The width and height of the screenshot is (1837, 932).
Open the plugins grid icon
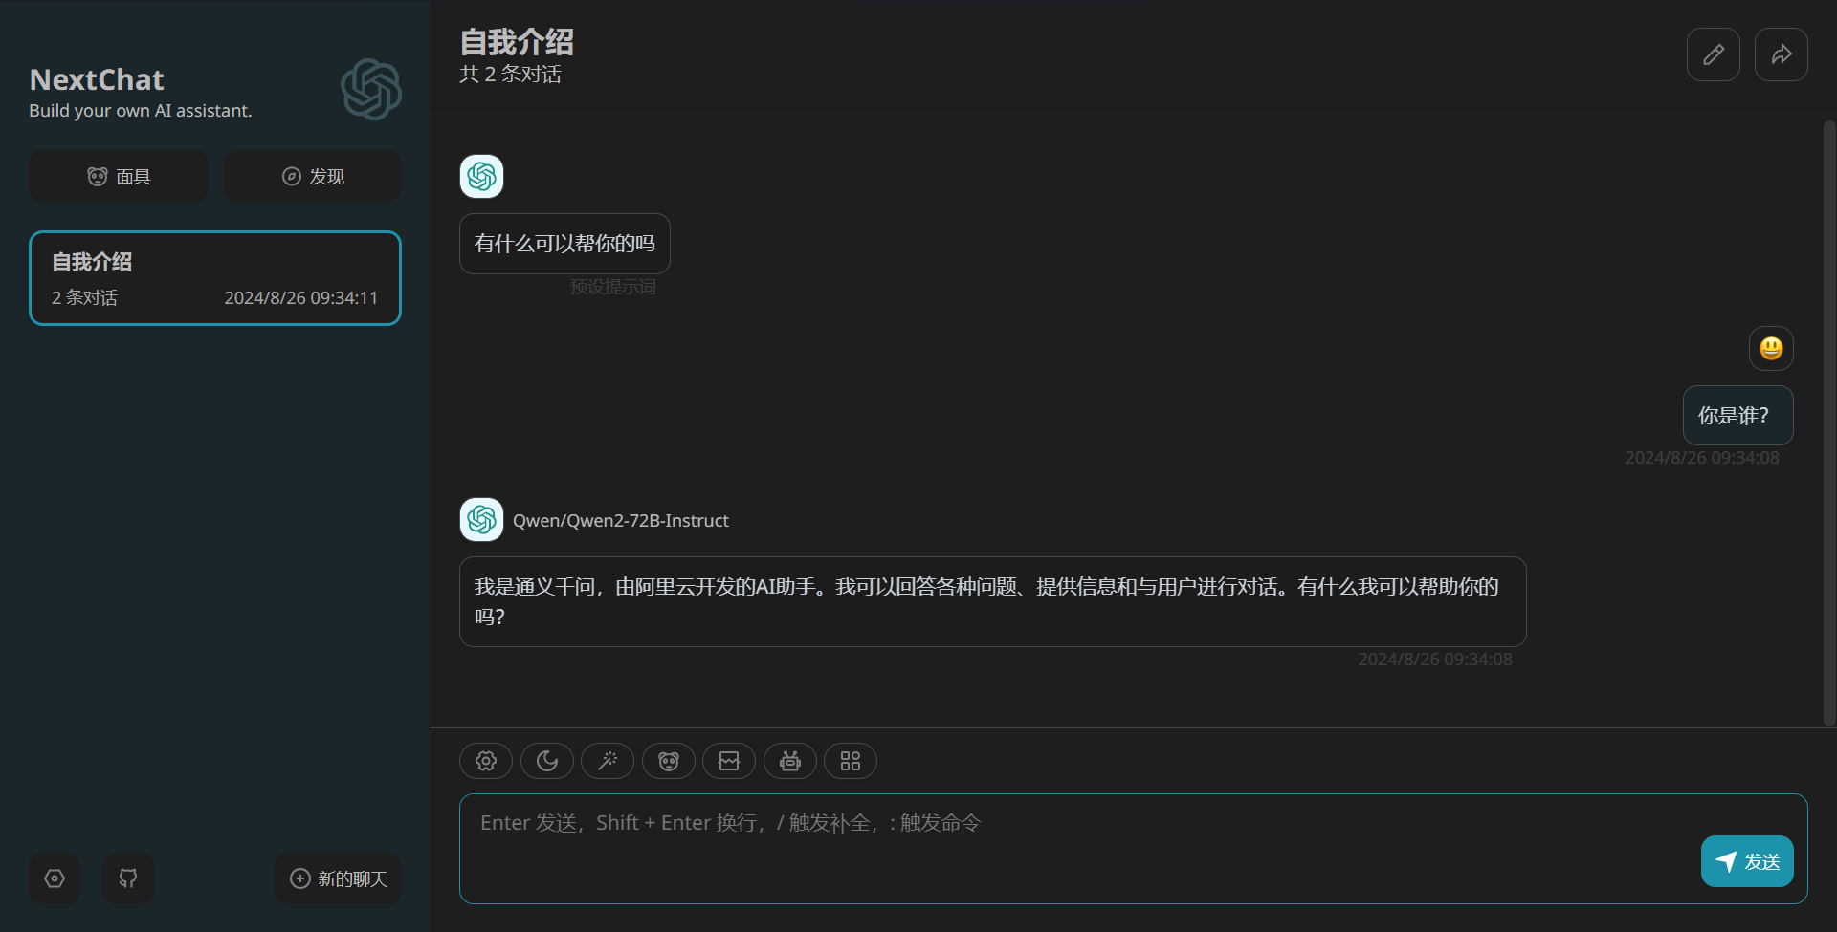[x=851, y=761]
